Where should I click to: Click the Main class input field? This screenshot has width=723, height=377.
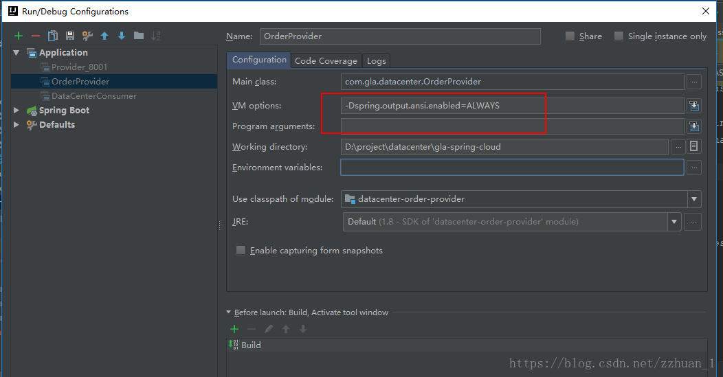512,82
